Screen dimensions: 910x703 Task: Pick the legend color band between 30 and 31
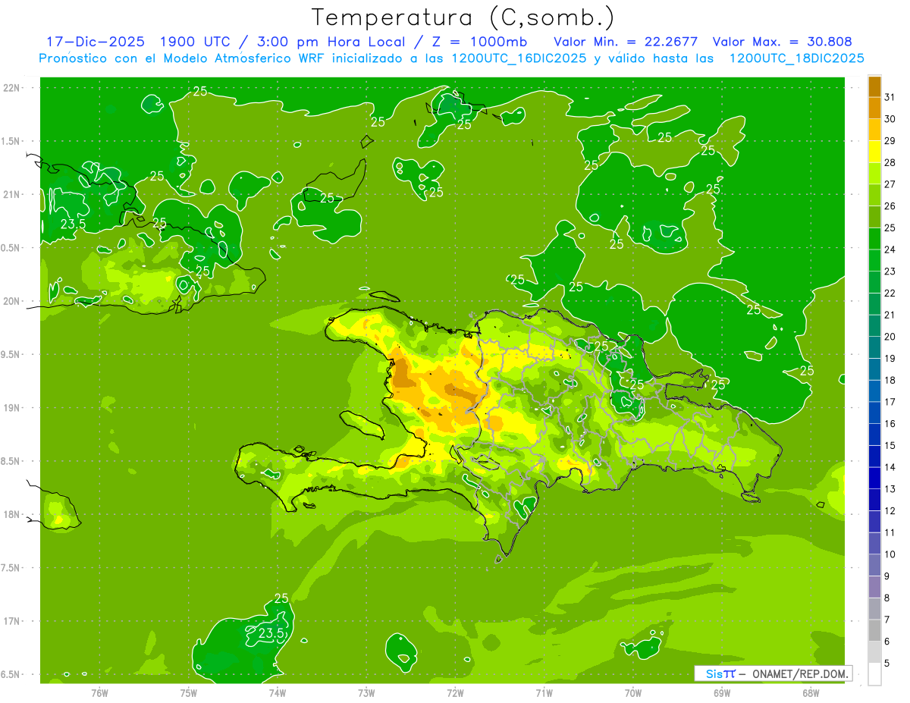click(874, 108)
